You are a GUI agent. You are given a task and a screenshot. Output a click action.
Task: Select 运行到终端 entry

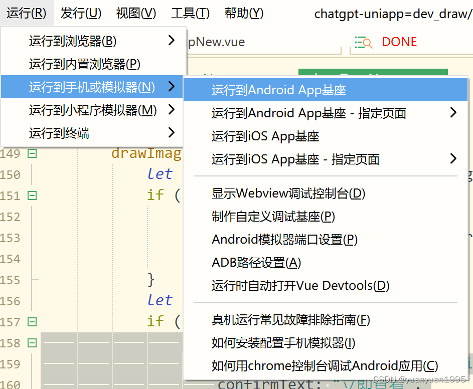coord(92,133)
